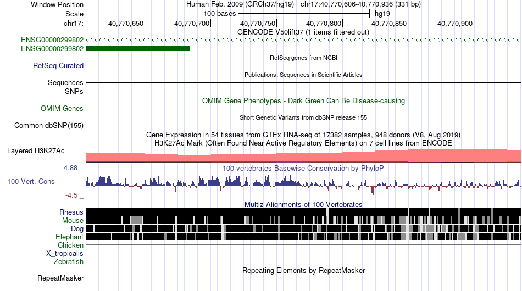Click the Dog alignment bar

pos(304,228)
